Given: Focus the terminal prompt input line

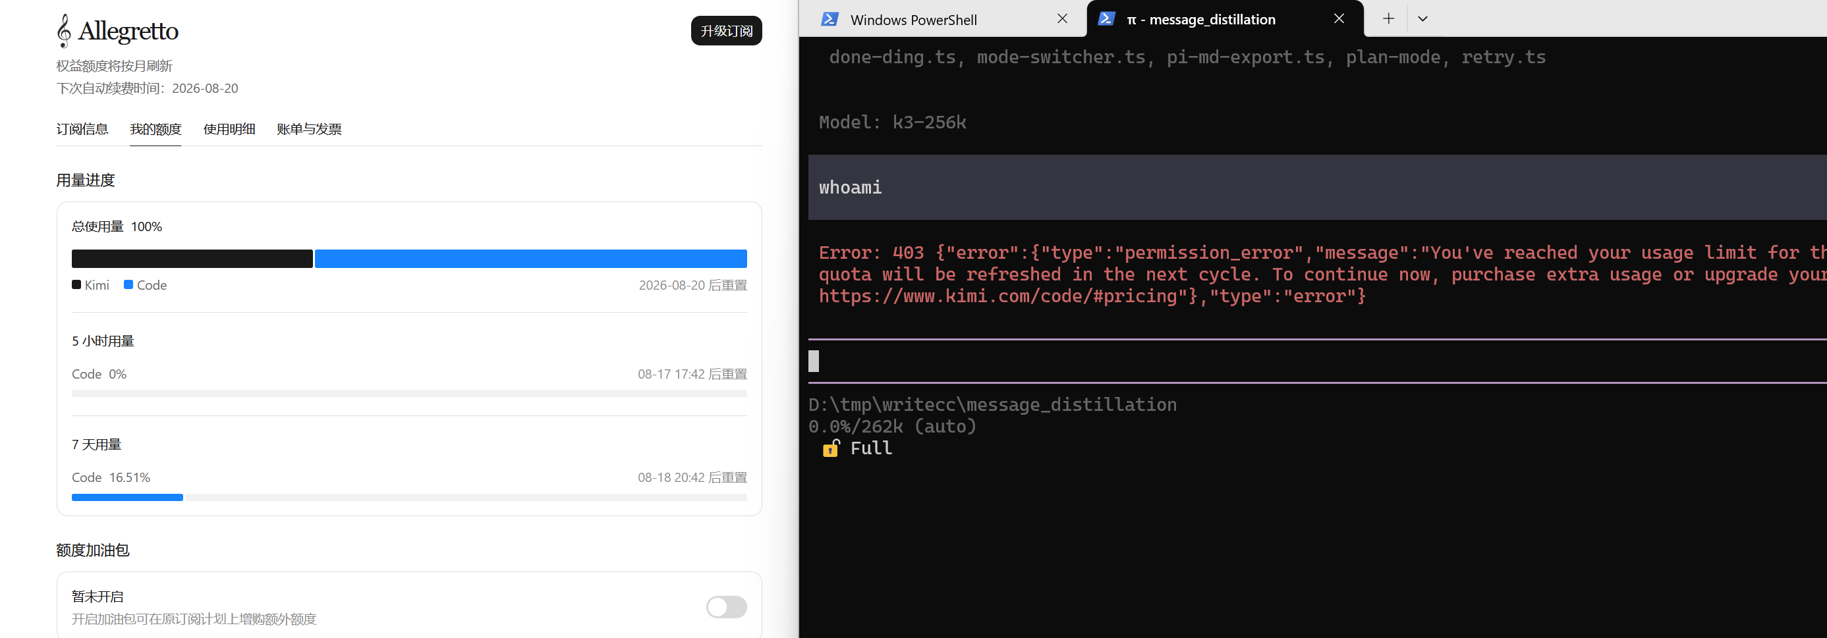Looking at the screenshot, I should click(x=1317, y=361).
